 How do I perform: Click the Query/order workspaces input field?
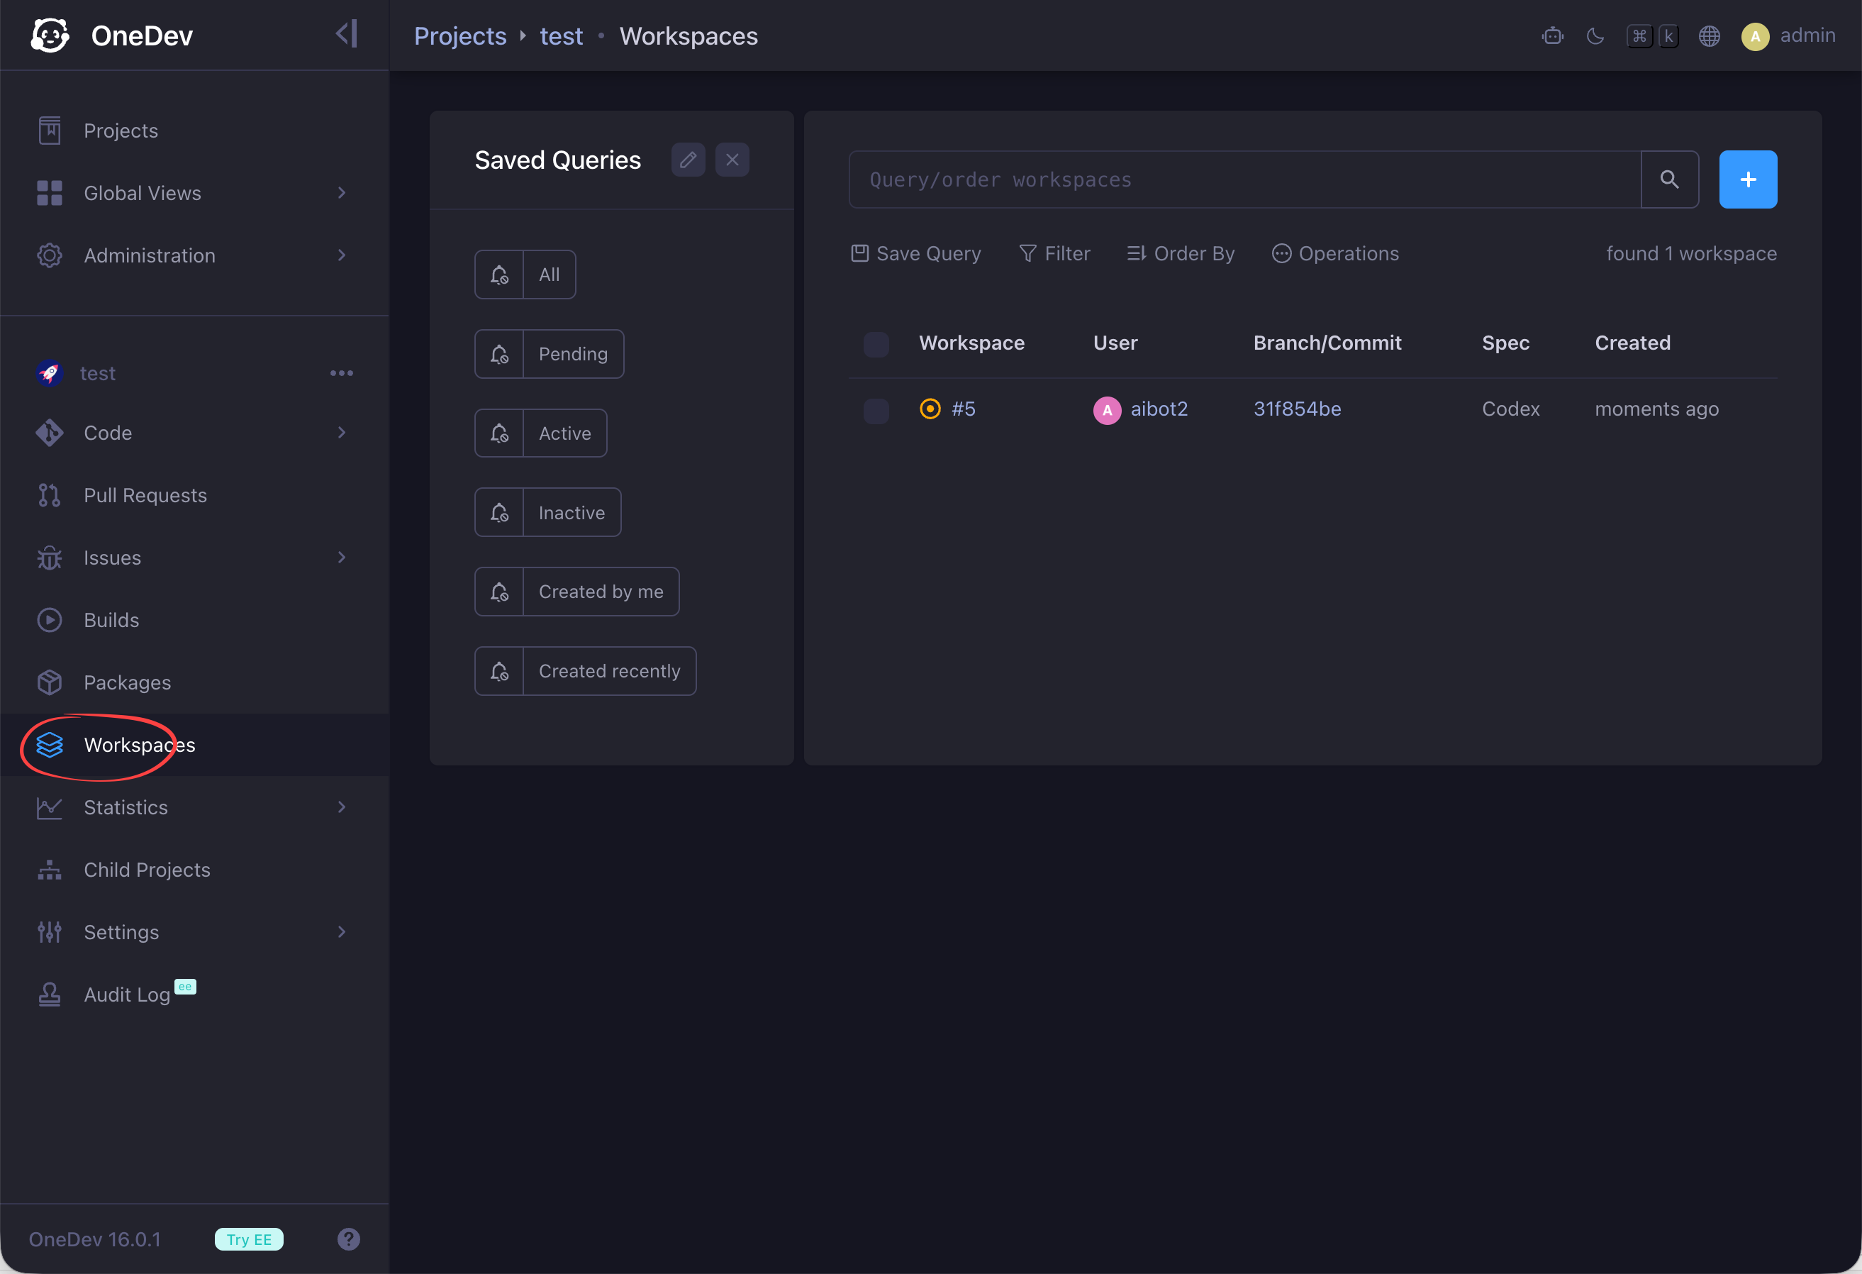pyautogui.click(x=1244, y=179)
